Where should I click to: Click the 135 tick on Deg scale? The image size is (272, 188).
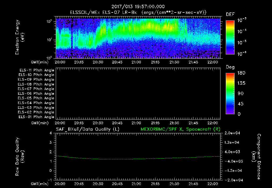click(x=241, y=83)
